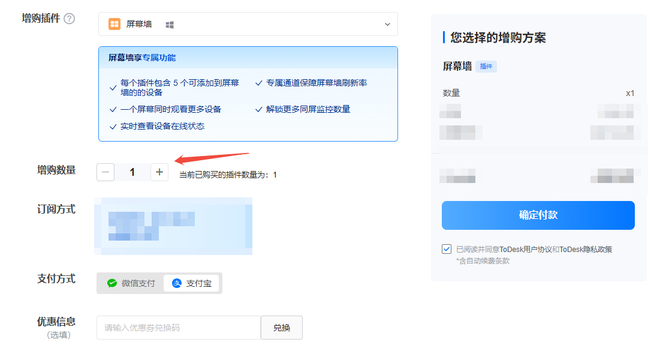This screenshot has width=666, height=363.
Task: Uncheck the ToDesk agreement checkbox
Action: (447, 249)
